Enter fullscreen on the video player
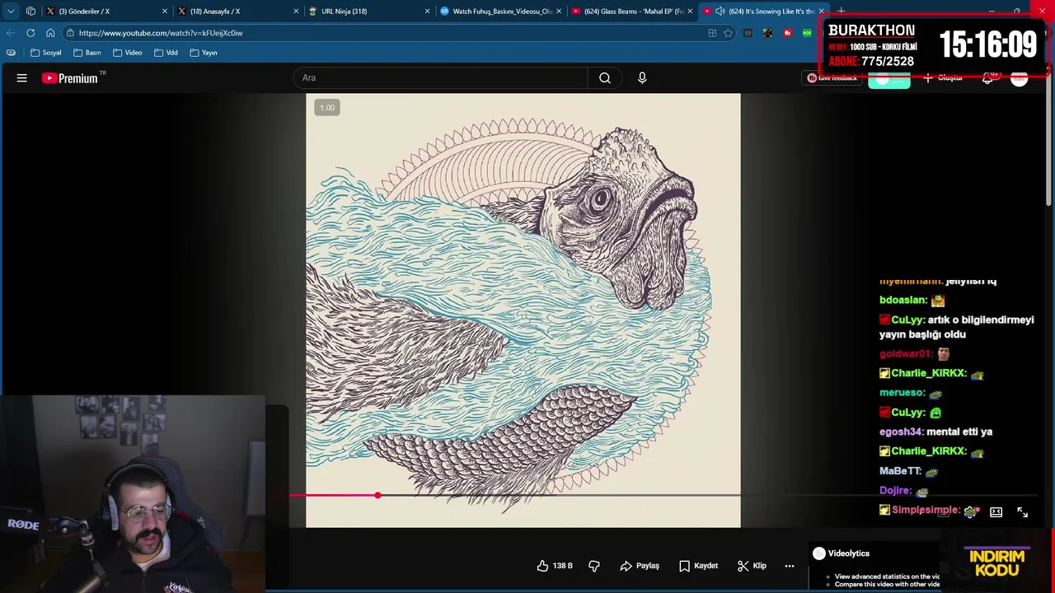 1022,512
